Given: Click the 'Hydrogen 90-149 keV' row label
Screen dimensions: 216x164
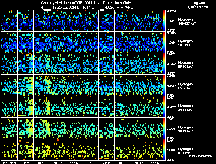Looking at the screenshot, I should pyautogui.click(x=186, y=43).
